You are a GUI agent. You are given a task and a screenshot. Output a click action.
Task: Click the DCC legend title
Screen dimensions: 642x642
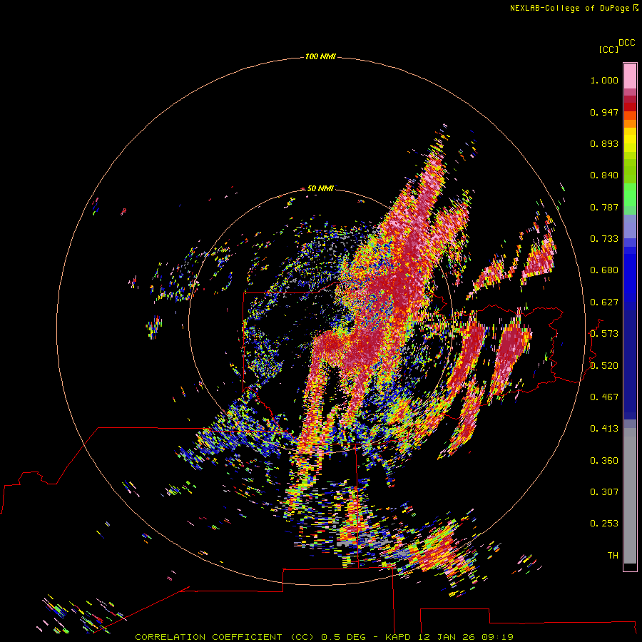pos(626,43)
